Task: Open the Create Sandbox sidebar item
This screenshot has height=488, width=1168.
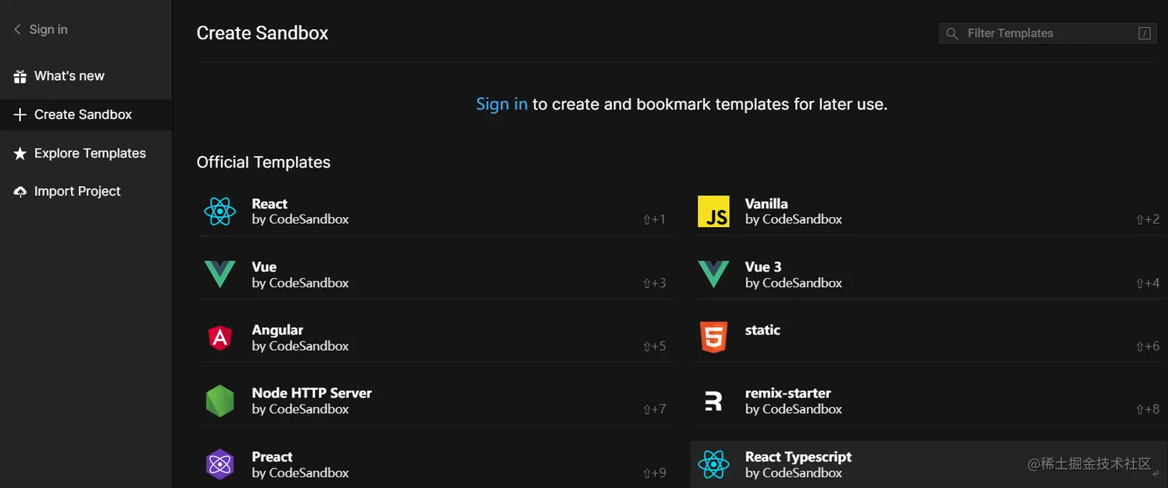Action: click(83, 114)
